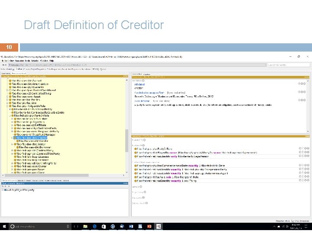Open PowerPoint from taskbar
312x234 pixels.
(149, 227)
